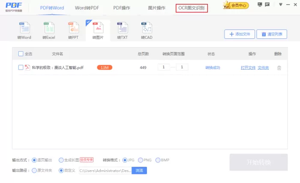Image resolution: width=300 pixels, height=183 pixels.
Task: Click the start page range field
Action: click(164, 67)
